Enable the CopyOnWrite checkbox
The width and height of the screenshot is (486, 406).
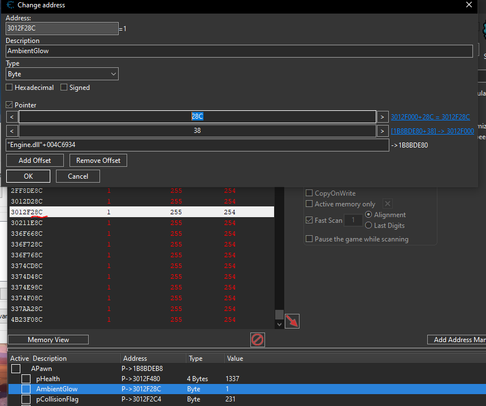(x=309, y=193)
